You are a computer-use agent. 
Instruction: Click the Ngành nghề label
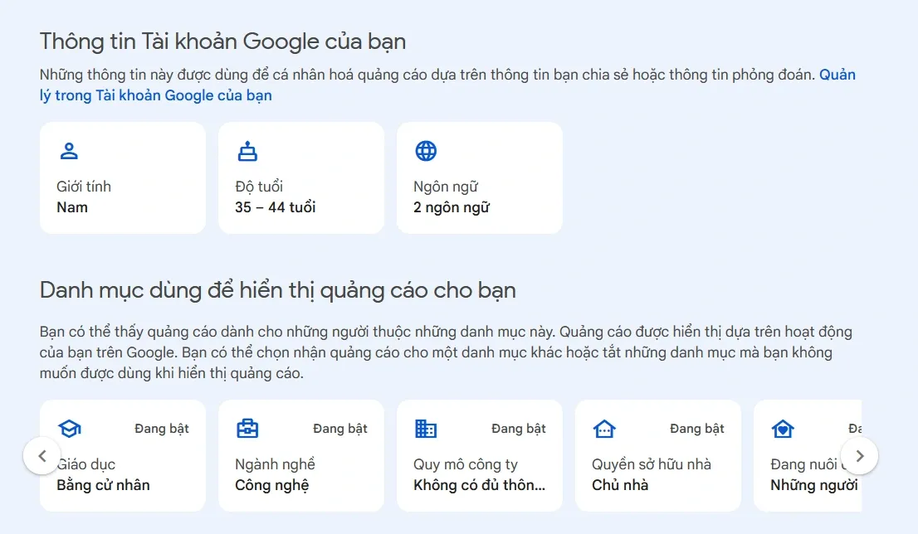pos(275,464)
